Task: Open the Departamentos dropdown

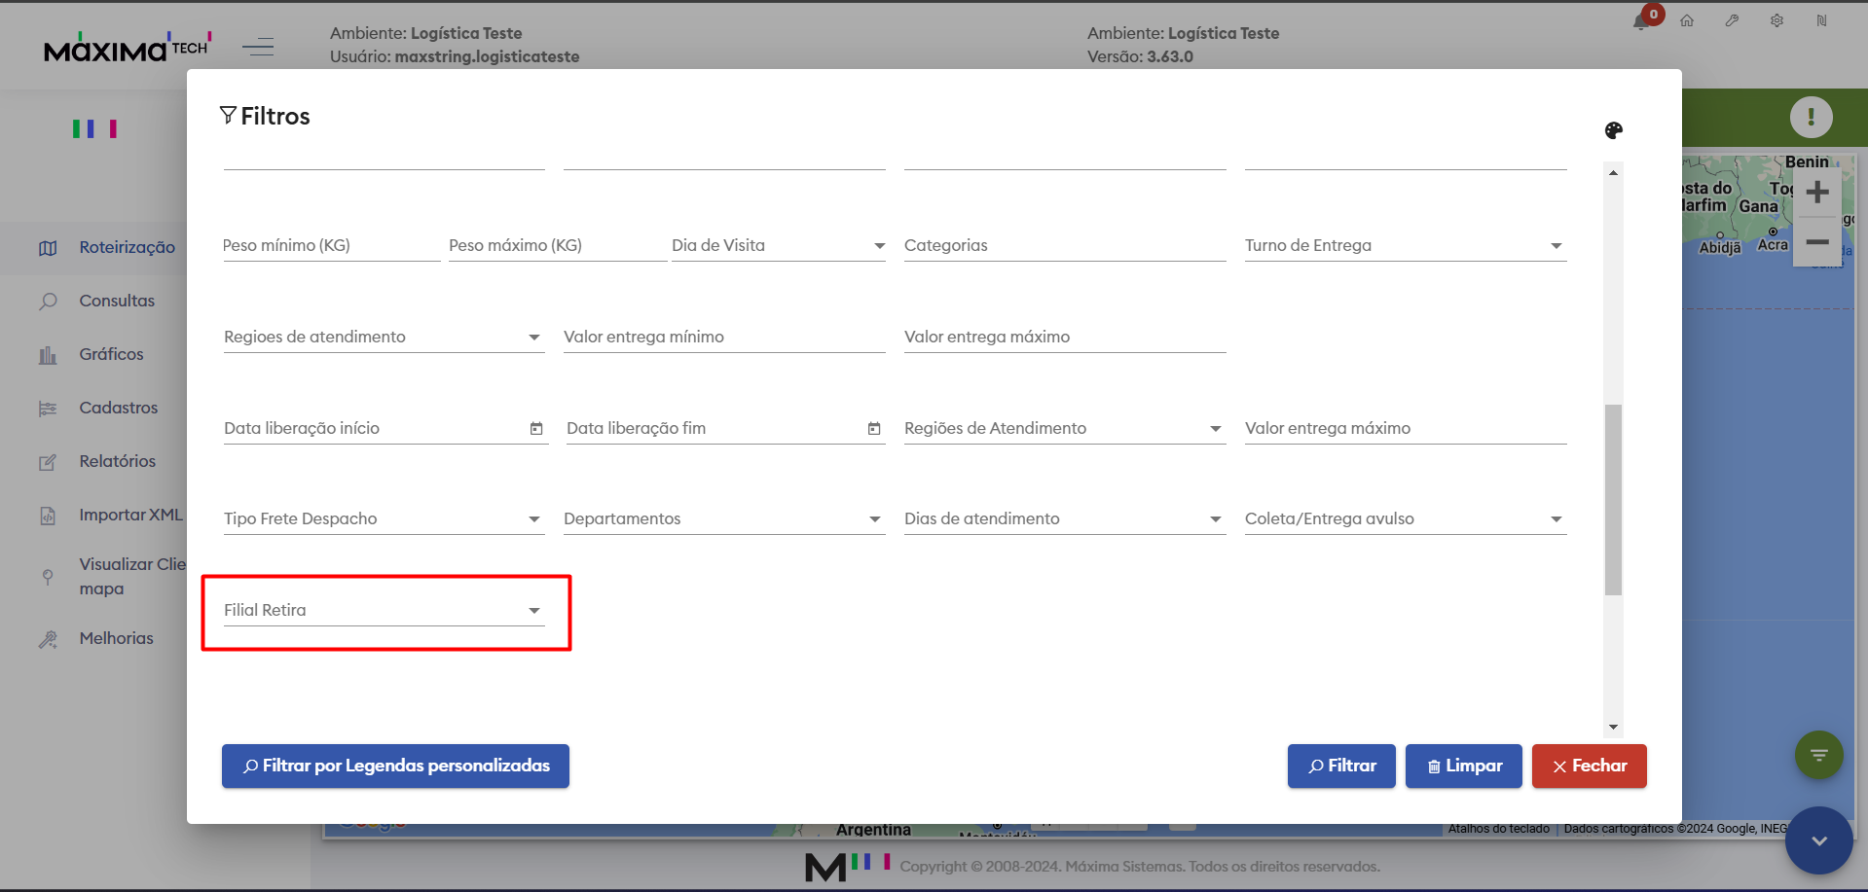Action: coord(724,519)
